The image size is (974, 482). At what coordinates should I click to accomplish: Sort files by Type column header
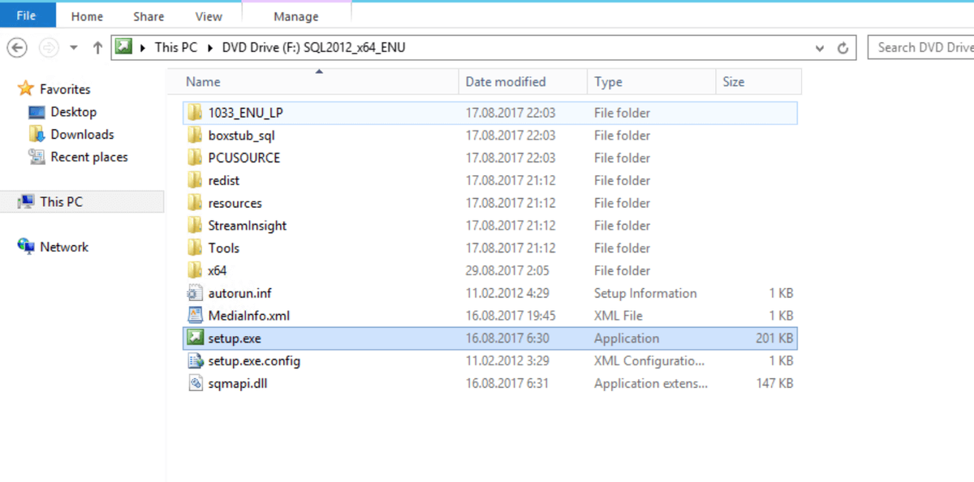click(651, 82)
